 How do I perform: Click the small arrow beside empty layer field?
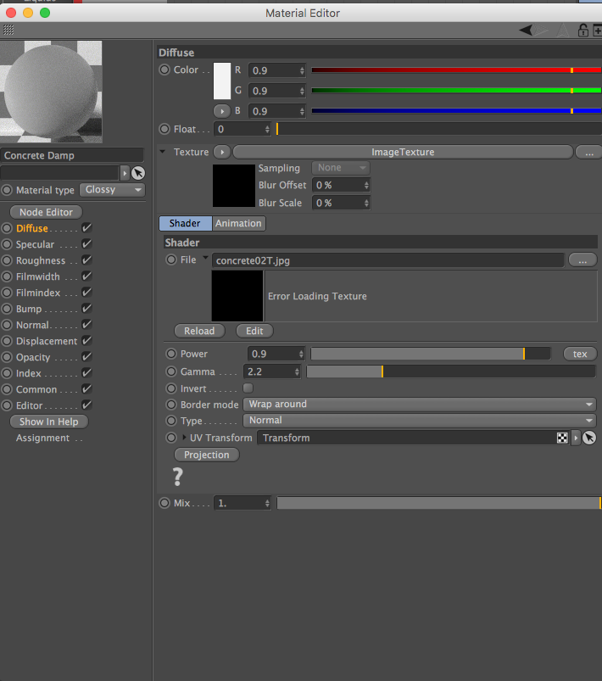(x=125, y=173)
